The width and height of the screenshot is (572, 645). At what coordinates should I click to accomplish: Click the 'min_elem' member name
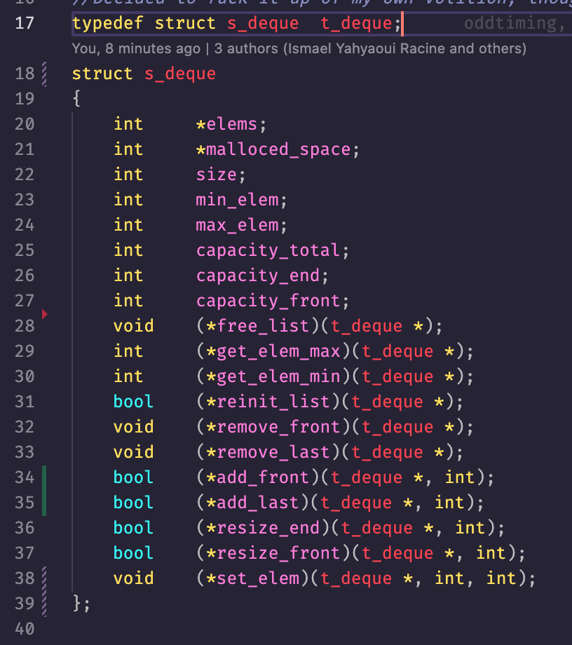[x=237, y=200]
